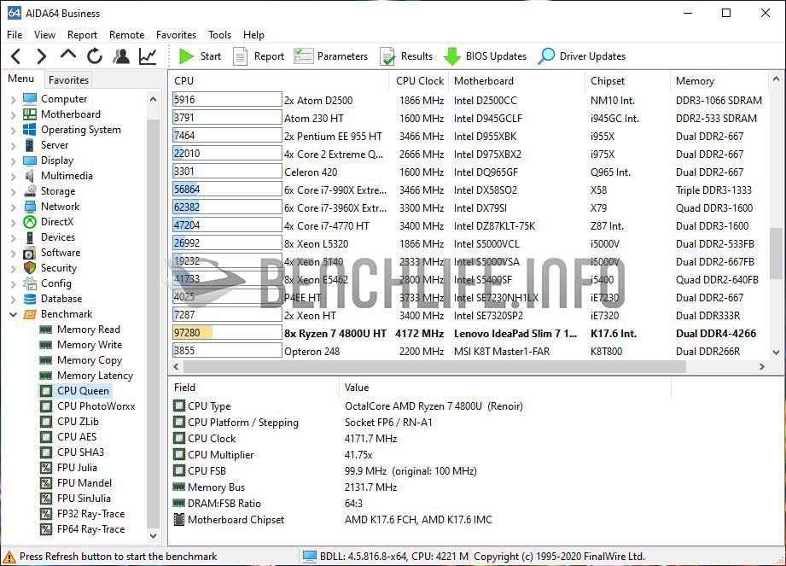Sort results by Motherboard column header
The height and width of the screenshot is (566, 786).
[516, 81]
